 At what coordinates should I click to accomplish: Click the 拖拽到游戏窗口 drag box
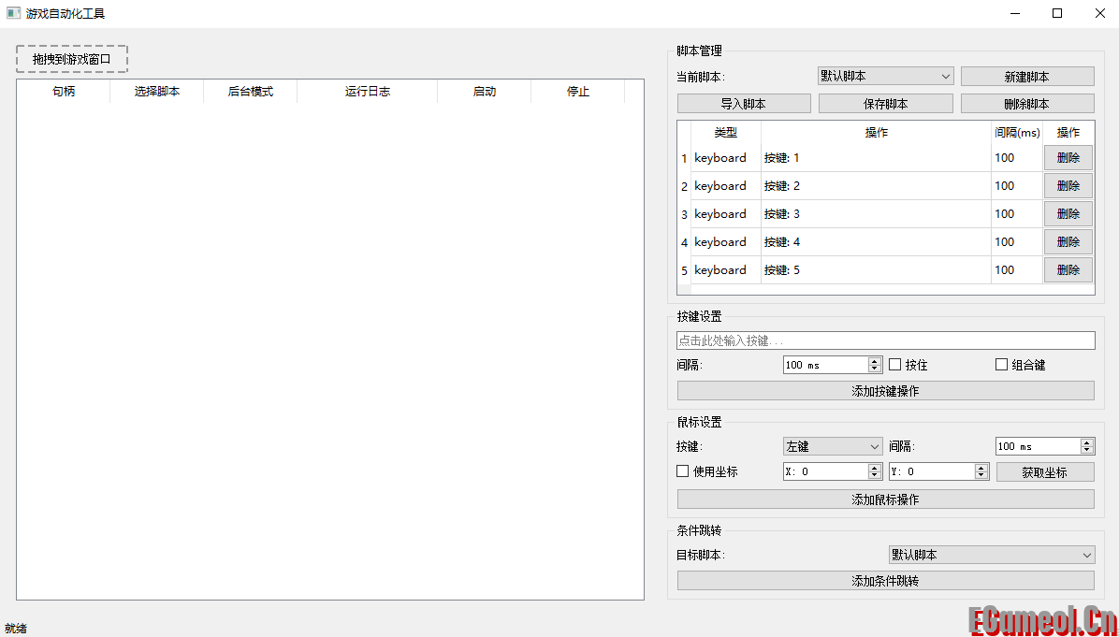point(72,59)
